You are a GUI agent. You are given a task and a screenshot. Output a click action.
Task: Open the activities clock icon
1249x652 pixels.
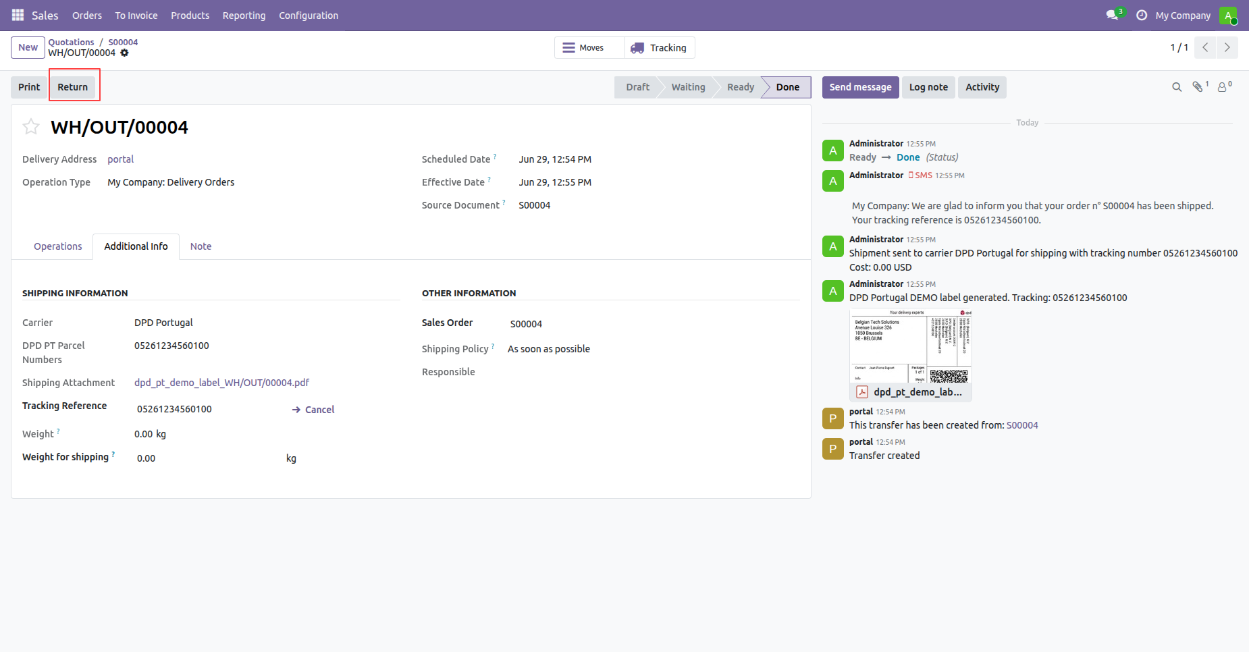pyautogui.click(x=1142, y=15)
